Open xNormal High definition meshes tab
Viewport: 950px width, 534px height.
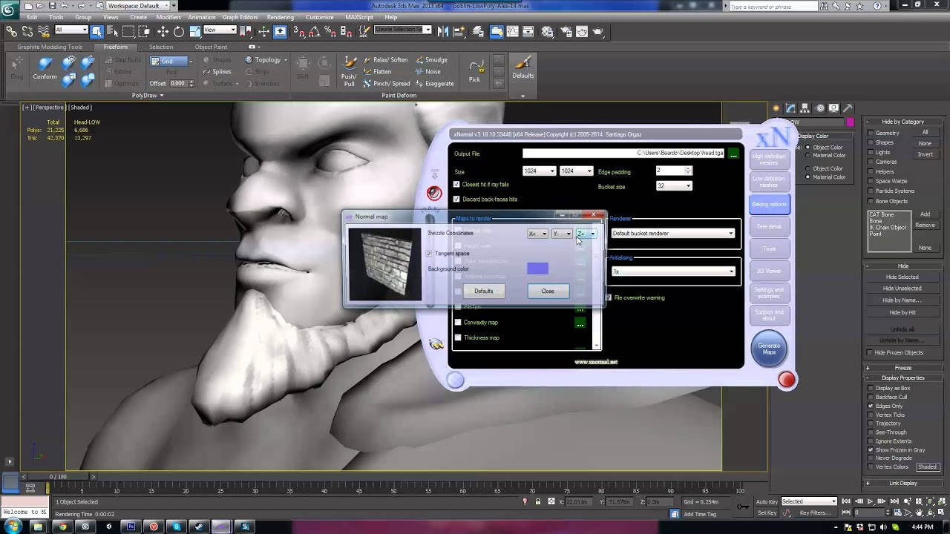(769, 159)
